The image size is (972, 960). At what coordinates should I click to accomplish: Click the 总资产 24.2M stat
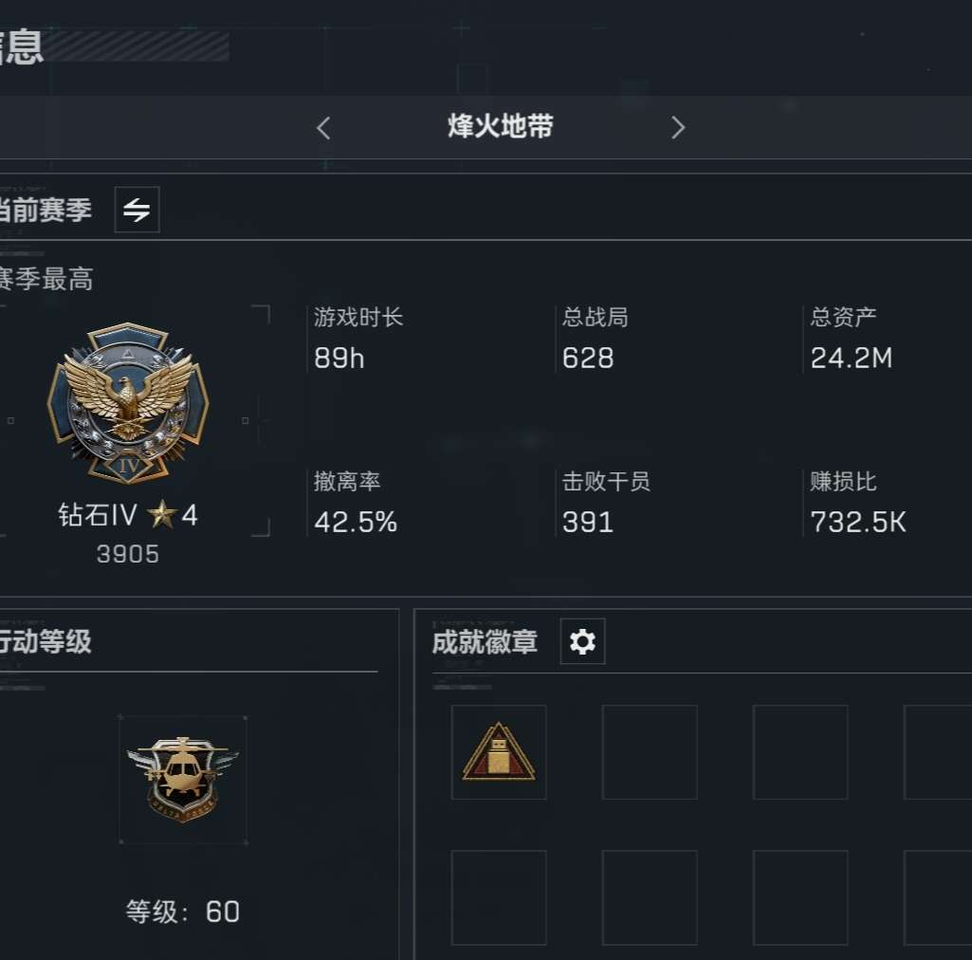pyautogui.click(x=852, y=339)
